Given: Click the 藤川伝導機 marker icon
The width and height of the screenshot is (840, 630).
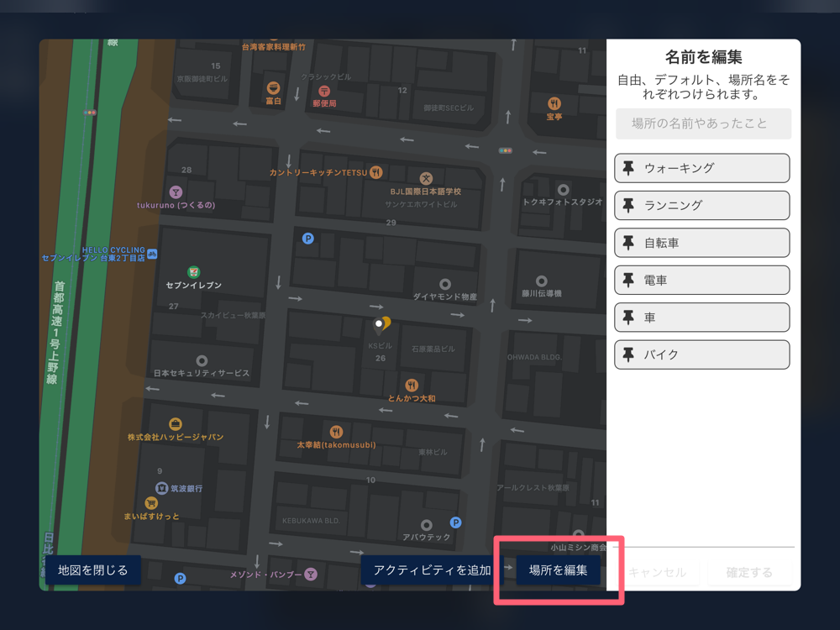Looking at the screenshot, I should coord(542,281).
